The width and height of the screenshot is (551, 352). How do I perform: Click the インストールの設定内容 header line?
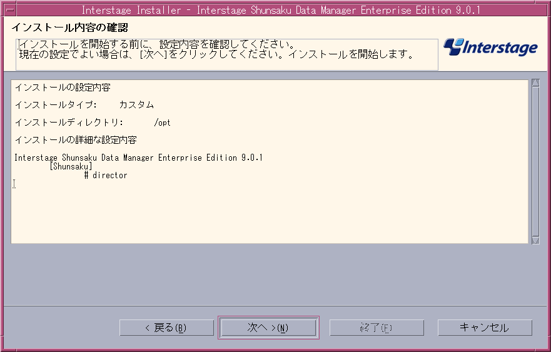pyautogui.click(x=63, y=87)
